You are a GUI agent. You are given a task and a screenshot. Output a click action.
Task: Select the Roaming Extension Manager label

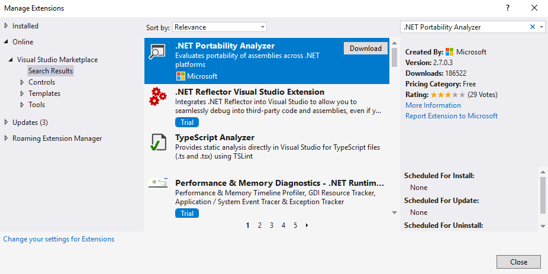coord(57,138)
